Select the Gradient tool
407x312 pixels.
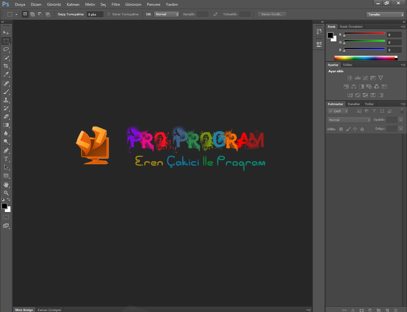(6, 125)
